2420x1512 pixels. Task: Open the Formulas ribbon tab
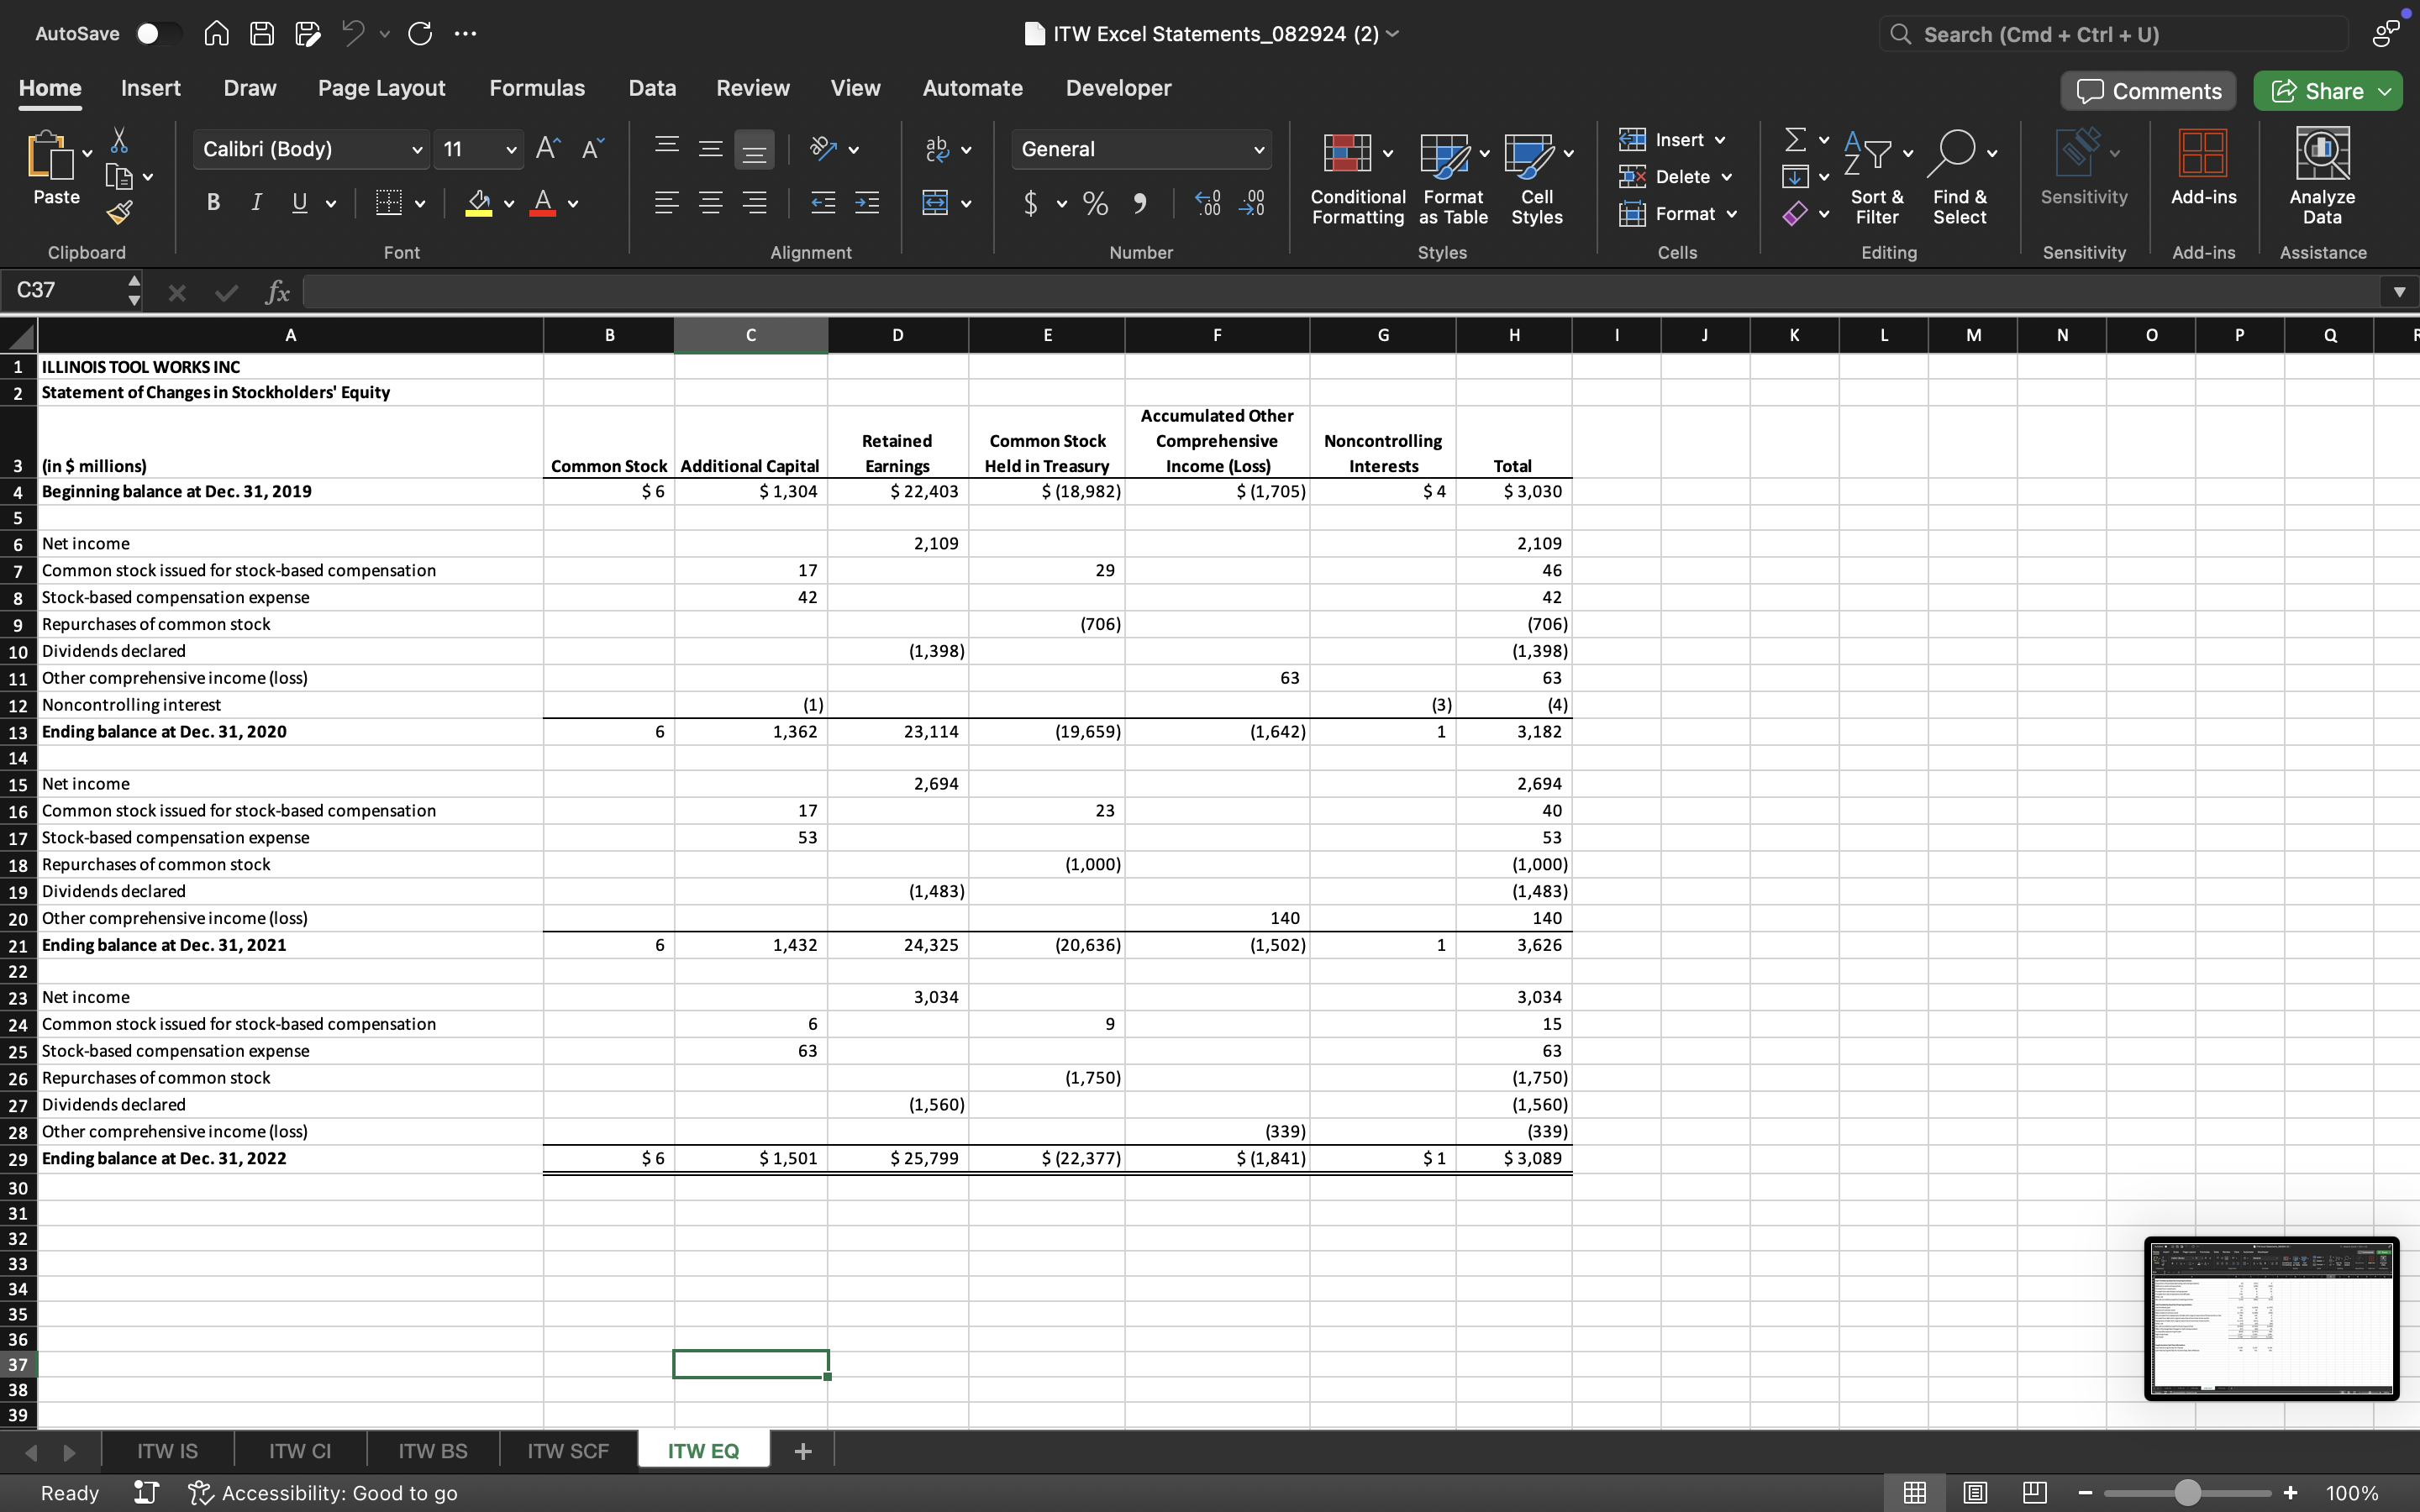point(537,88)
